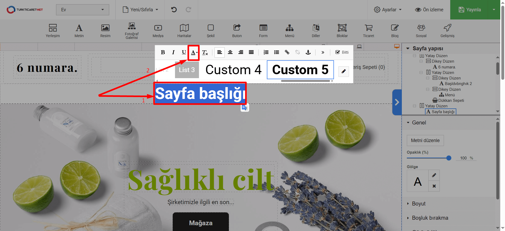Select Dükkan Sepeti tree item
The height and width of the screenshot is (231, 505).
tap(448, 101)
